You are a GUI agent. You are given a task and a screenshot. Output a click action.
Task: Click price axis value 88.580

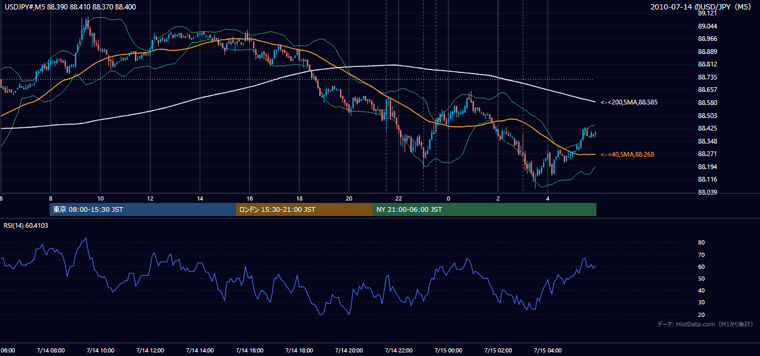[707, 103]
